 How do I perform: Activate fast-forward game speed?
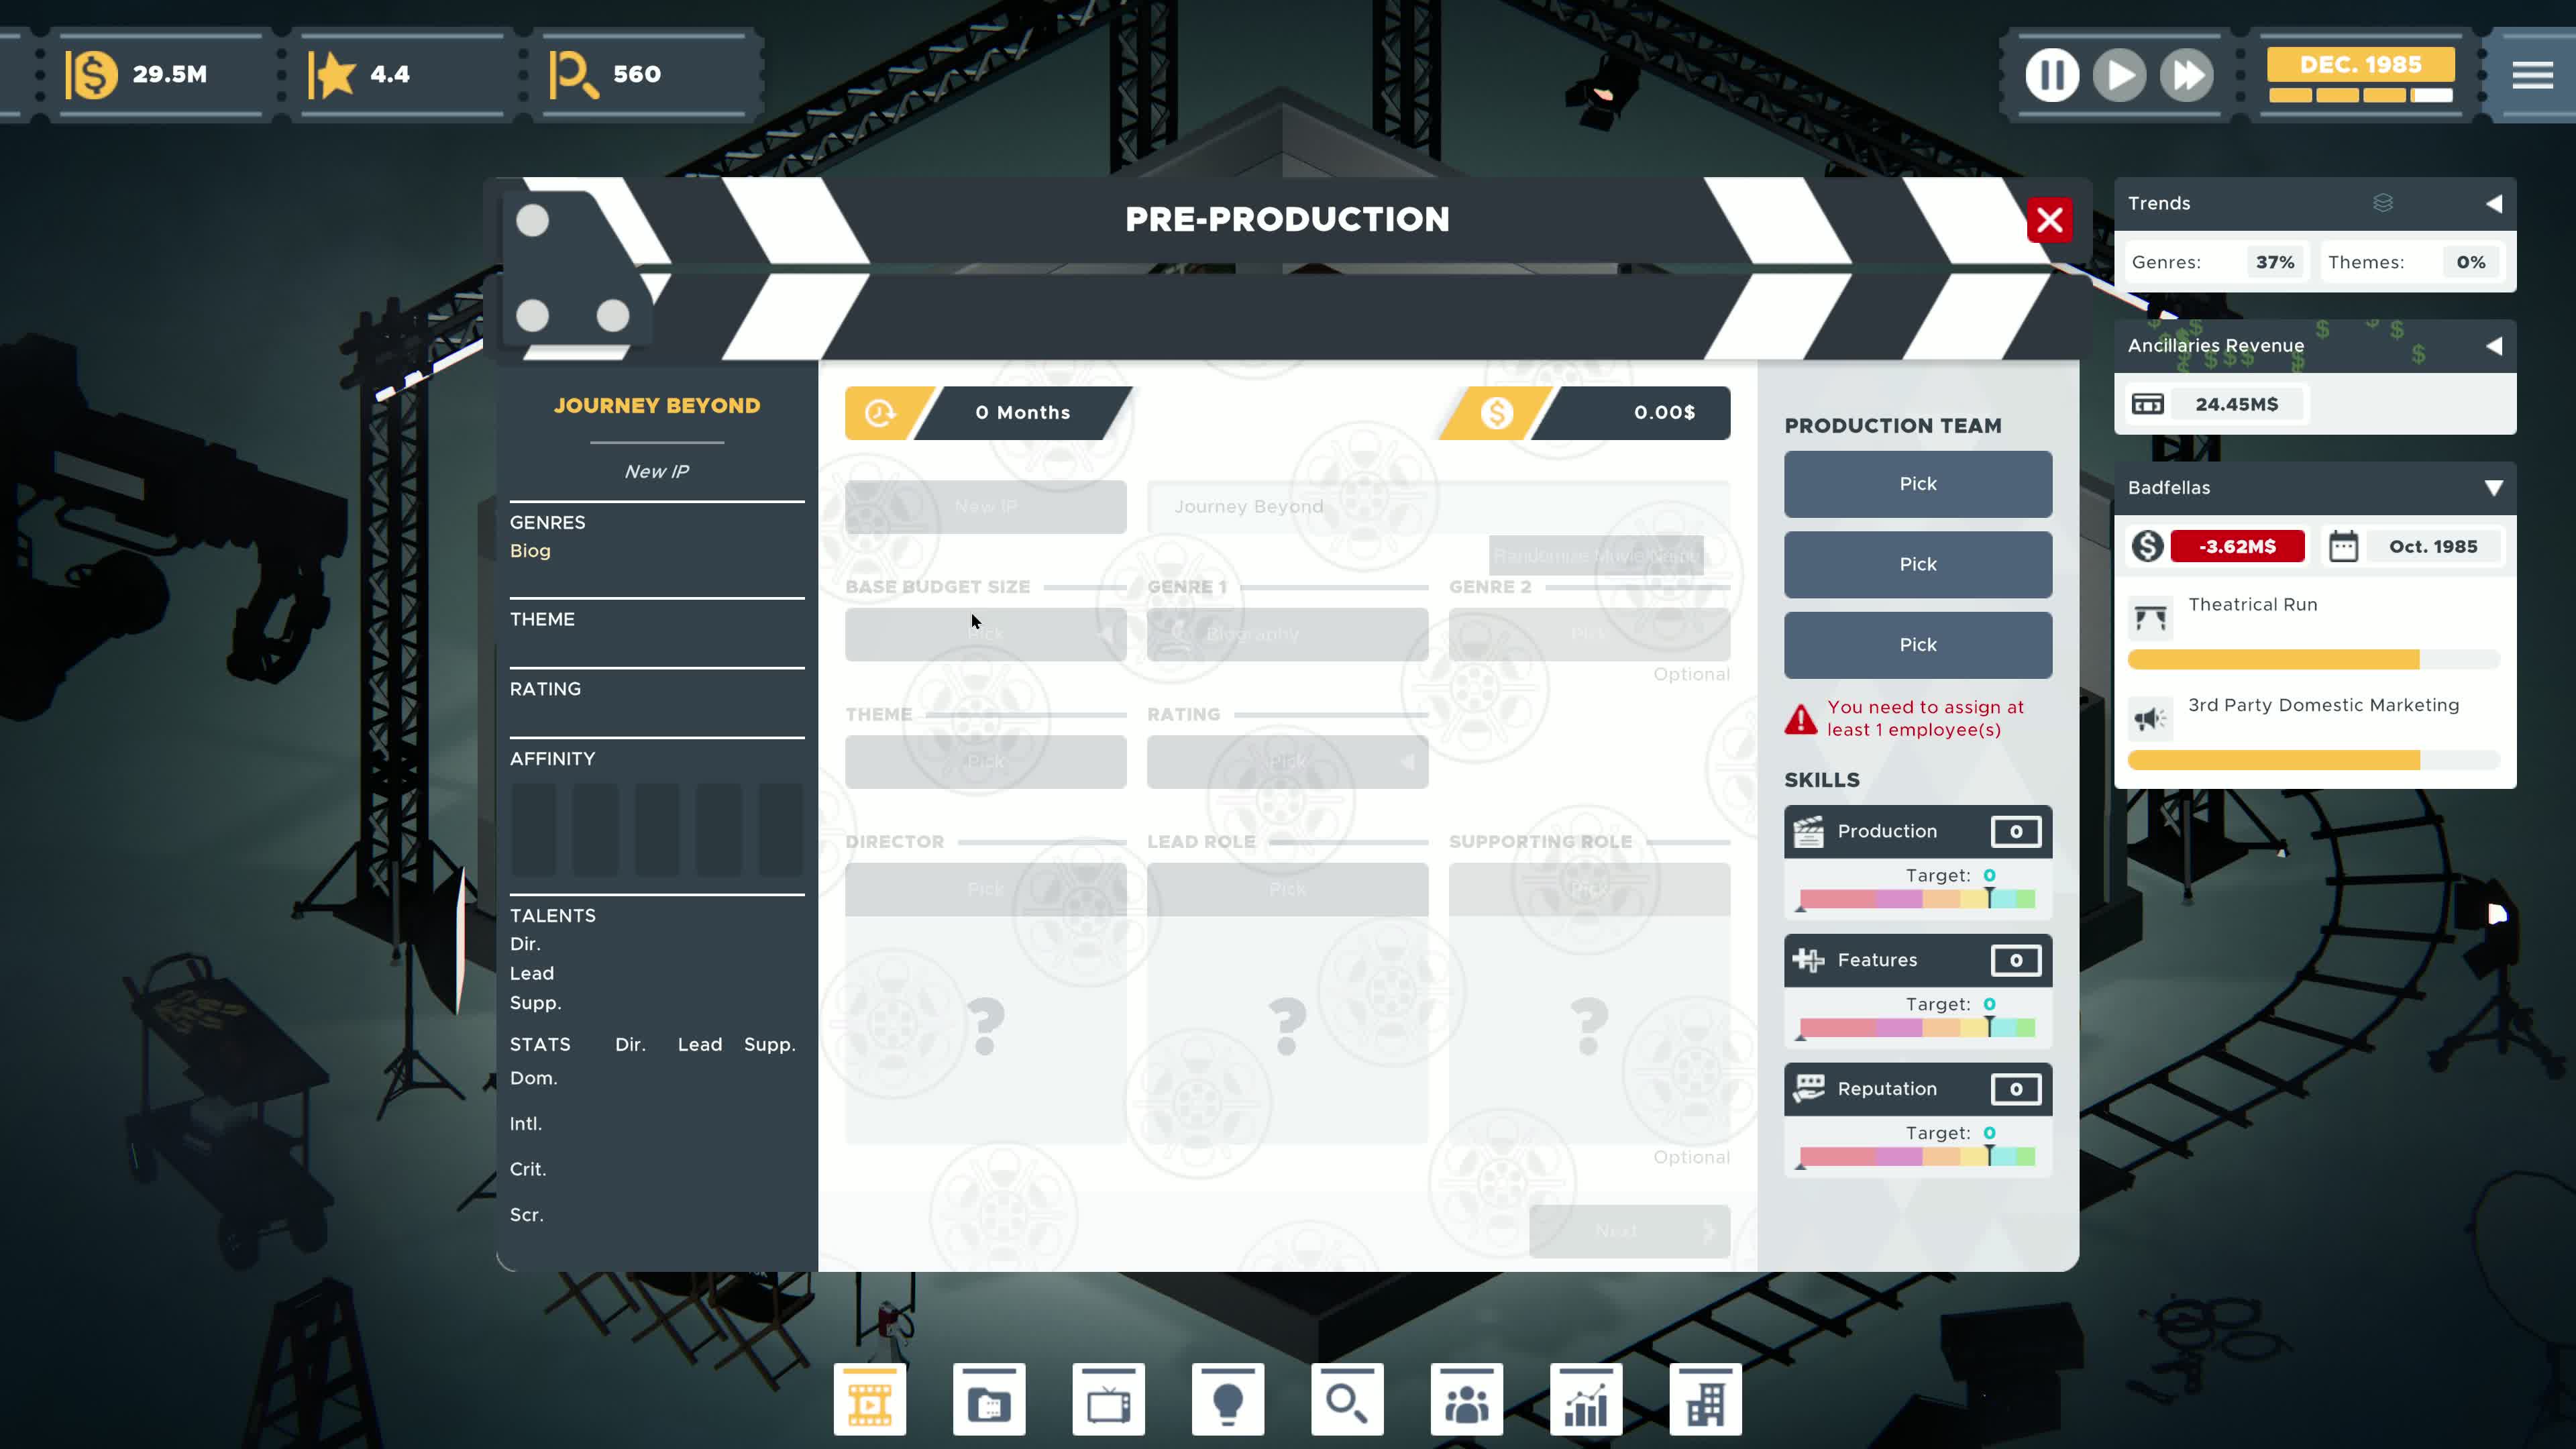(x=2186, y=75)
